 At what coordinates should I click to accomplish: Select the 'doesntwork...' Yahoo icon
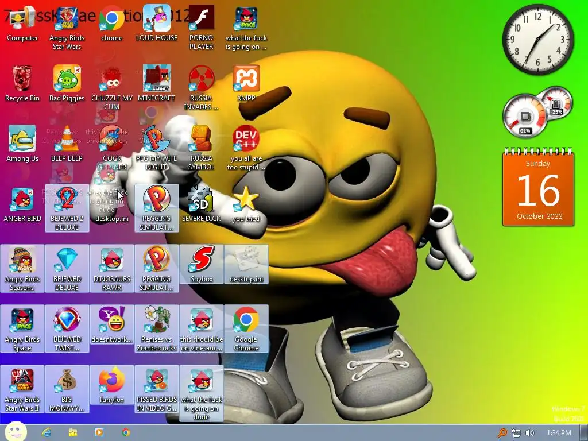[112, 325]
